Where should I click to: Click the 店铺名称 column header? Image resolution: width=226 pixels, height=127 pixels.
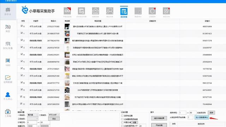point(153,21)
